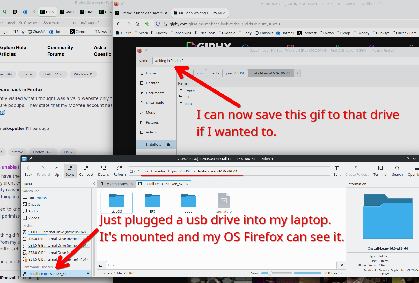Close the filter bar in Dolphin
Viewport: 419px width, 283px height.
(x=342, y=265)
